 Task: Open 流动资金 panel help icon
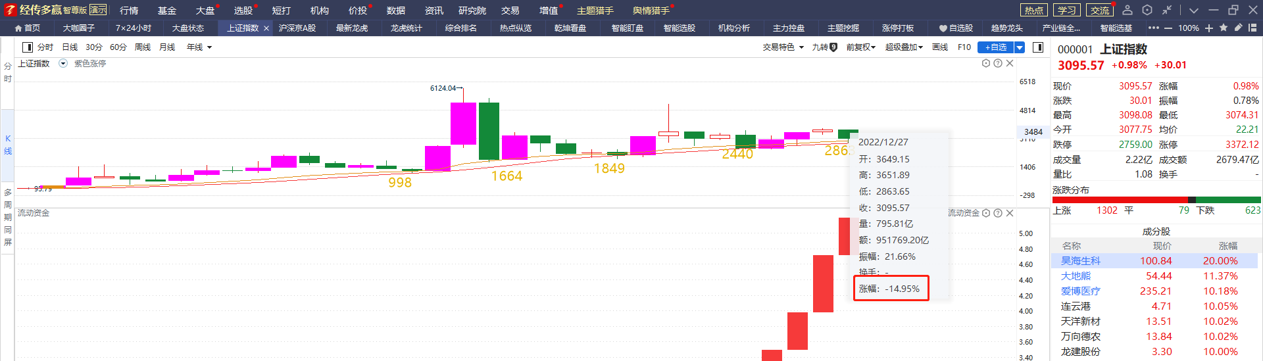998,213
